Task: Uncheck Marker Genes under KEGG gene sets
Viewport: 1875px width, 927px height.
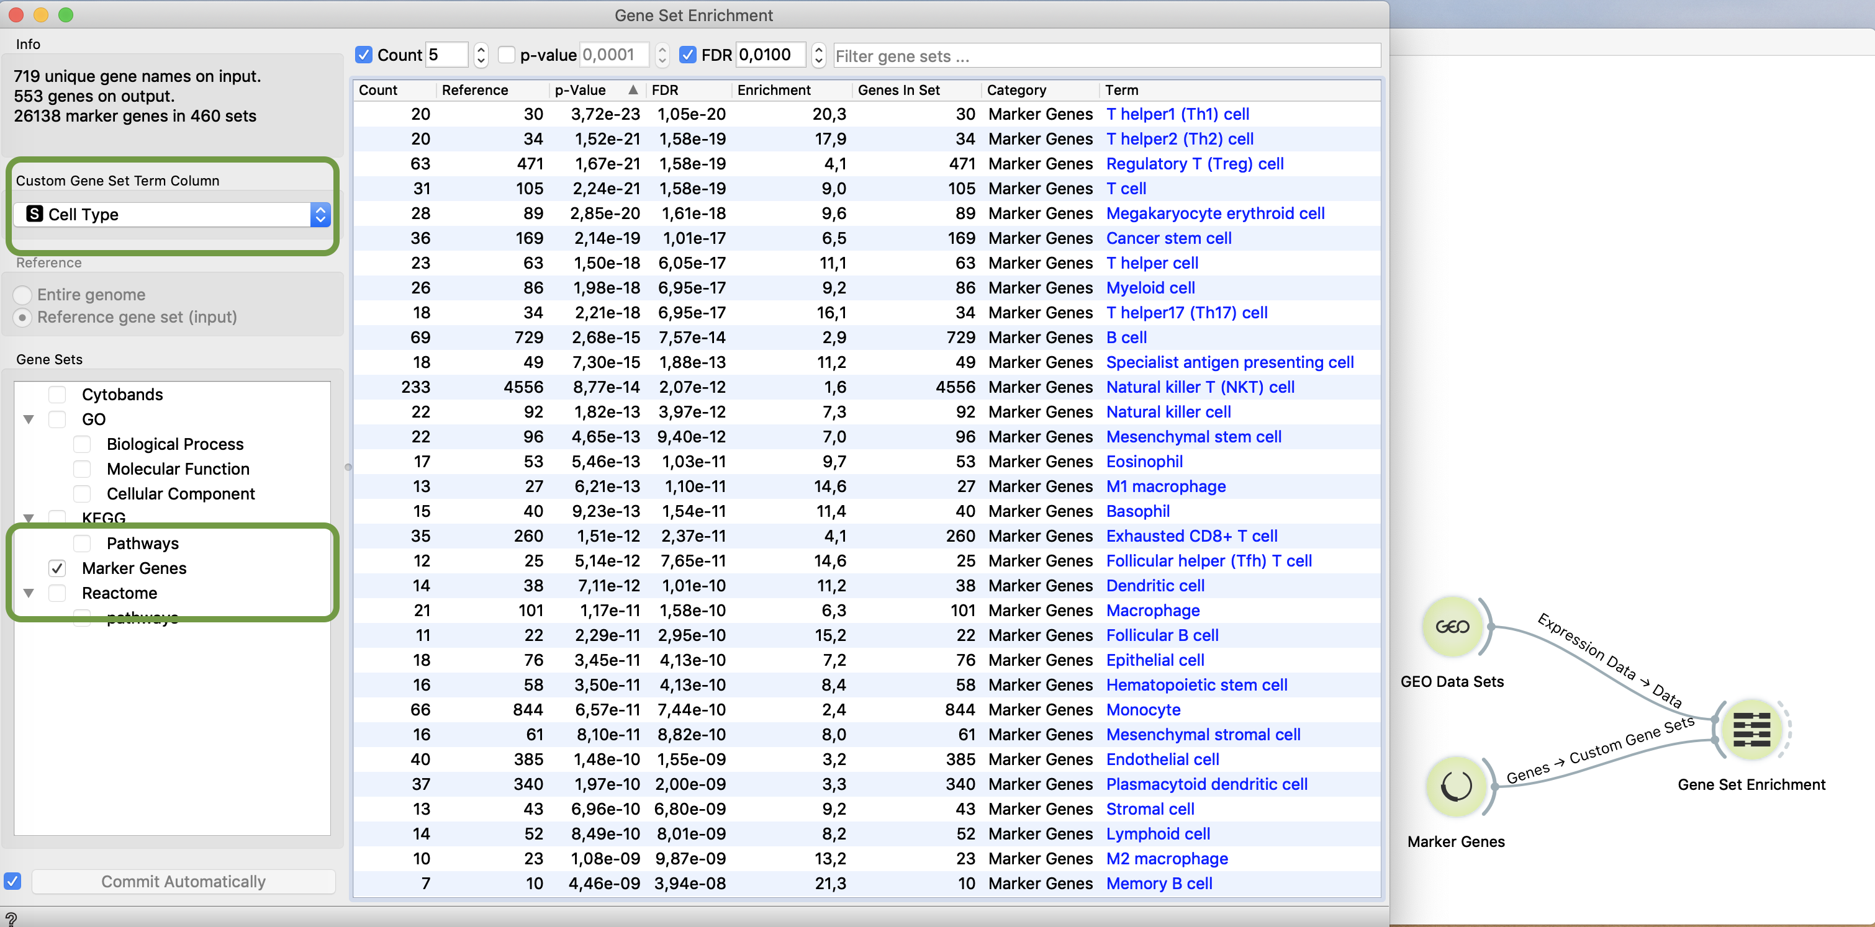Action: [x=58, y=568]
